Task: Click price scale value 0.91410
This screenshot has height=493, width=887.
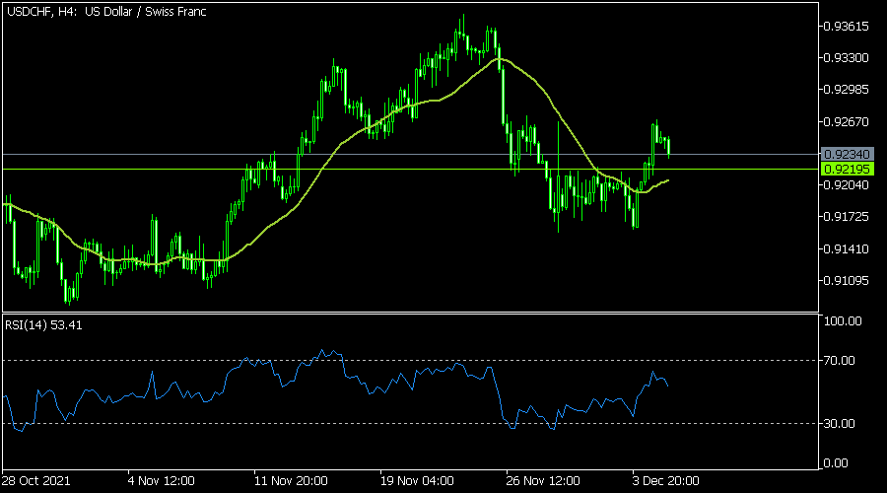Action: coord(847,248)
